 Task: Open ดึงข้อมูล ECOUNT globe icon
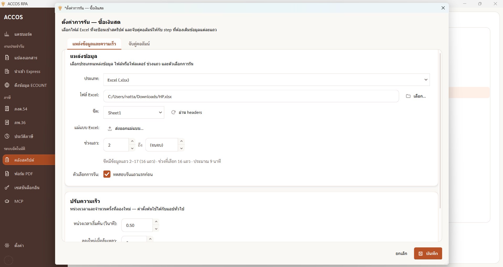(x=7, y=85)
